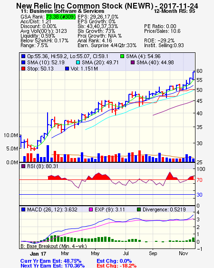Click the purple RSI (8) legend swatch
Image resolution: width=214 pixels, height=268 pixels.
click(x=23, y=166)
